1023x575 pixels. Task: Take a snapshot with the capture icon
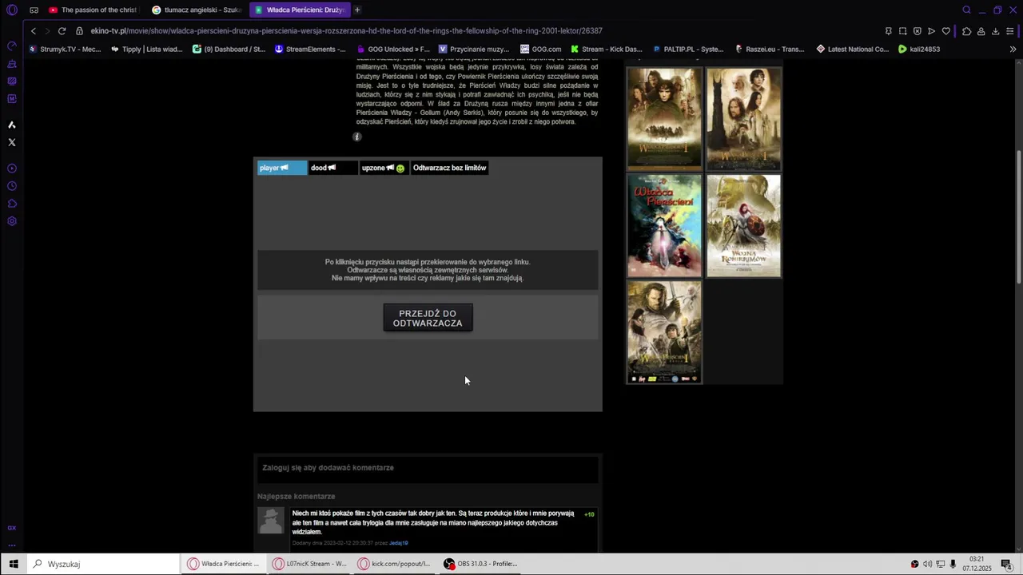tap(902, 31)
